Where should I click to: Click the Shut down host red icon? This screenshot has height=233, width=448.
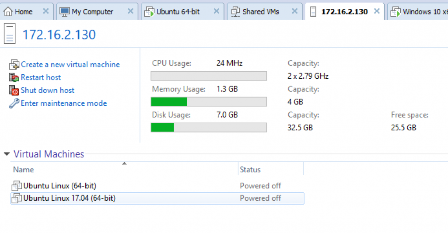tap(14, 90)
